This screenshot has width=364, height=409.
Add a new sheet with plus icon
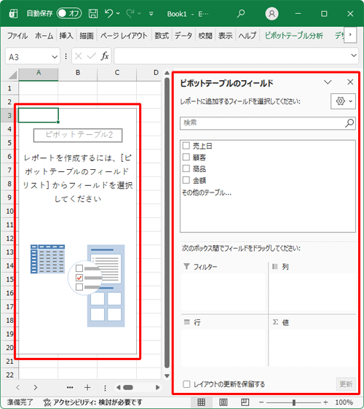[87, 388]
